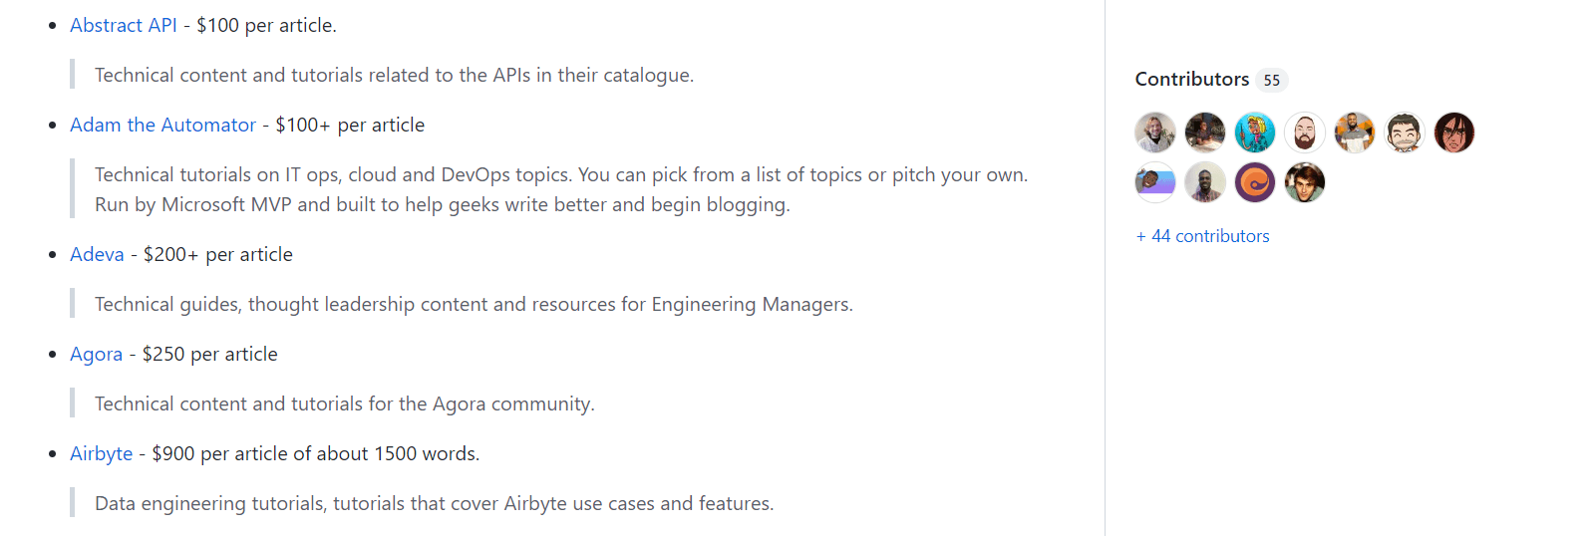Click the last contributor avatar in second row
The image size is (1592, 536).
coord(1305,182)
